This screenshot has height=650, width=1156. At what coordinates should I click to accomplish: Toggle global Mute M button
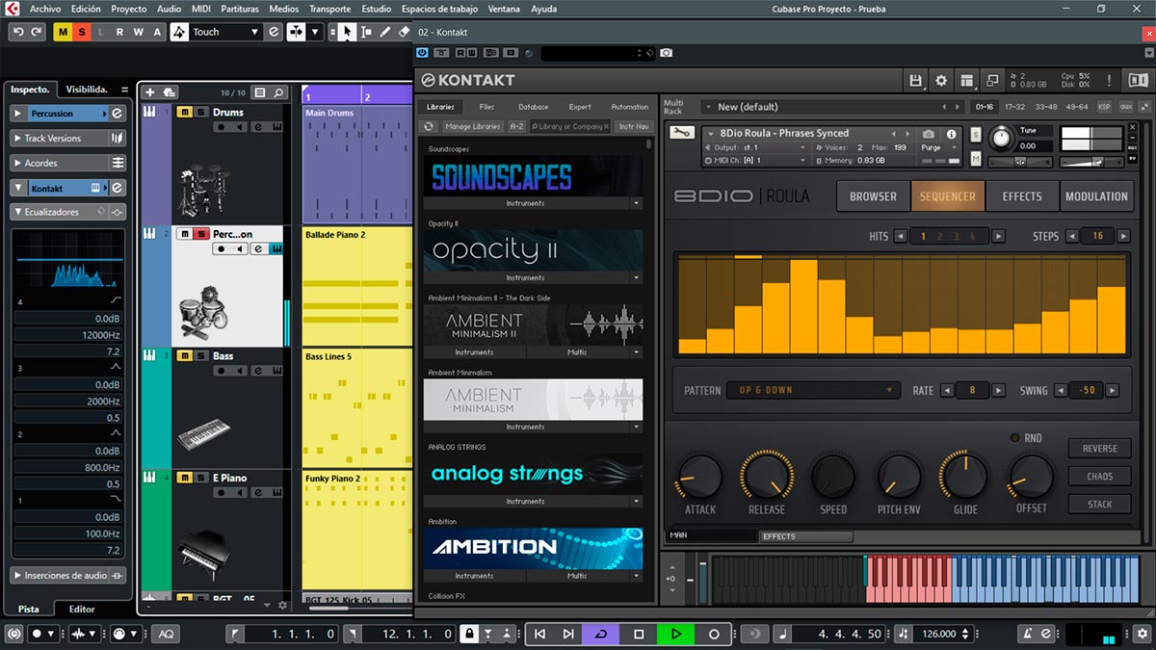[x=64, y=32]
